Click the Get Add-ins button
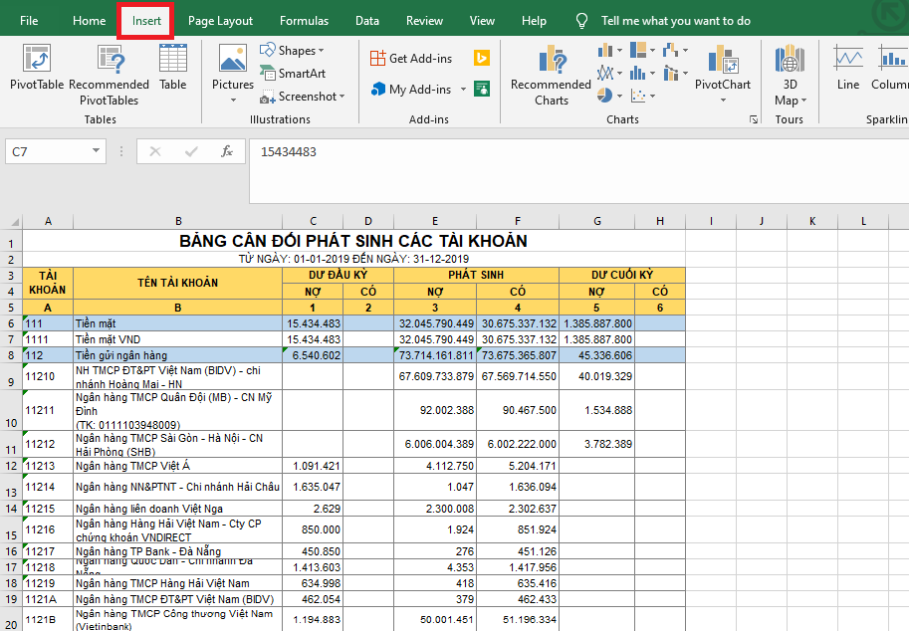909x631 pixels. click(x=410, y=58)
